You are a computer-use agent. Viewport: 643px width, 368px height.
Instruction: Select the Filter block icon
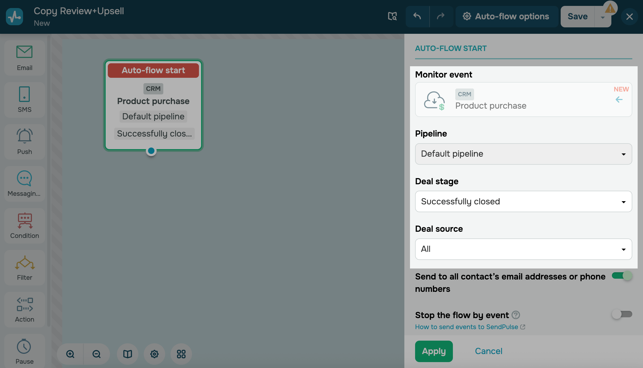pyautogui.click(x=24, y=263)
